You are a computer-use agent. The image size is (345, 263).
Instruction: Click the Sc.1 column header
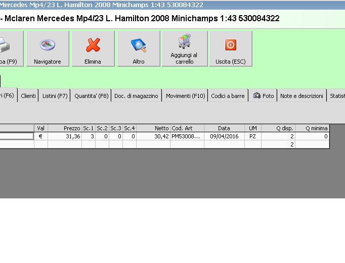(x=89, y=128)
